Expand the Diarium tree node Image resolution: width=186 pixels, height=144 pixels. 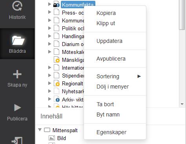[x=49, y=44]
